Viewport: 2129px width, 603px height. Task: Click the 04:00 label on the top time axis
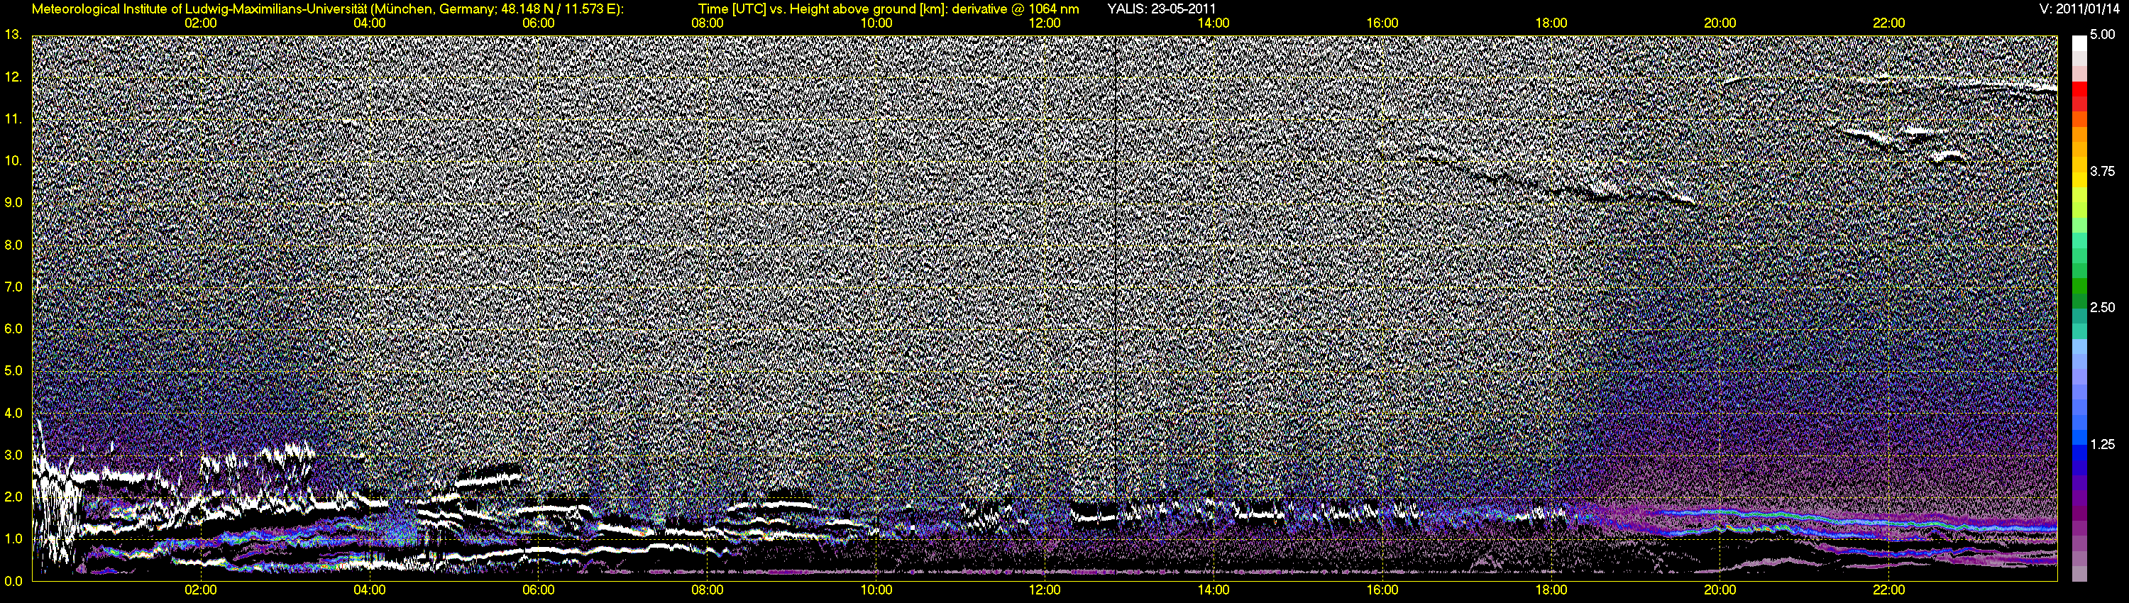click(370, 23)
